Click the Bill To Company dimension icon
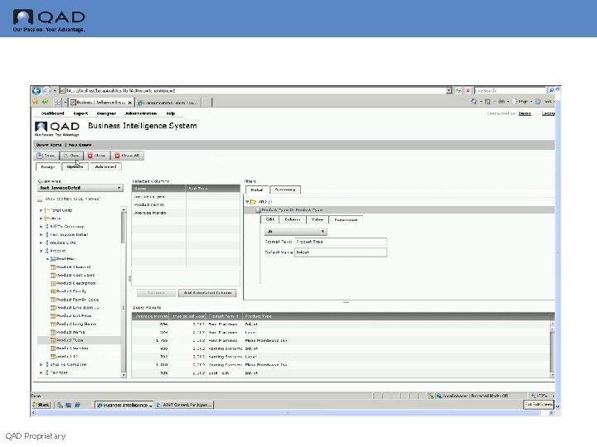 tap(46, 226)
